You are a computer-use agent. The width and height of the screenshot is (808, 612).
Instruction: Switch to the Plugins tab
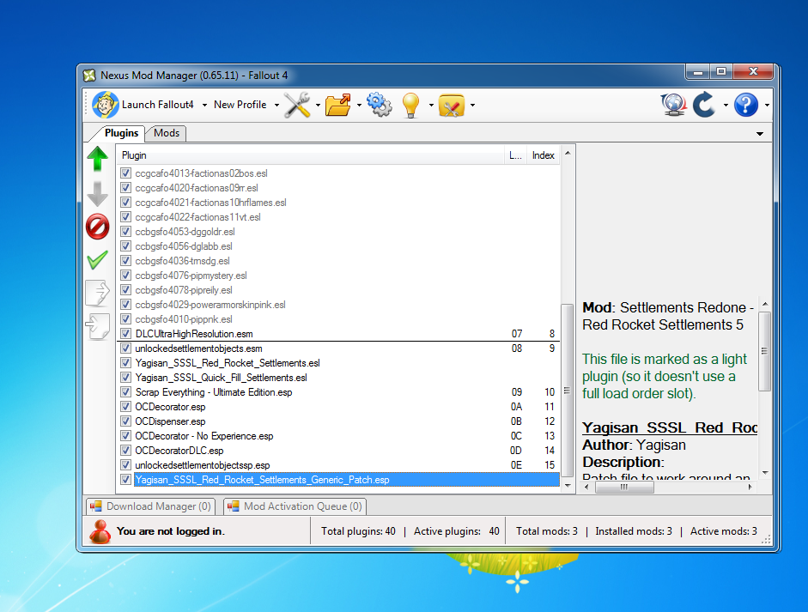[x=121, y=133]
